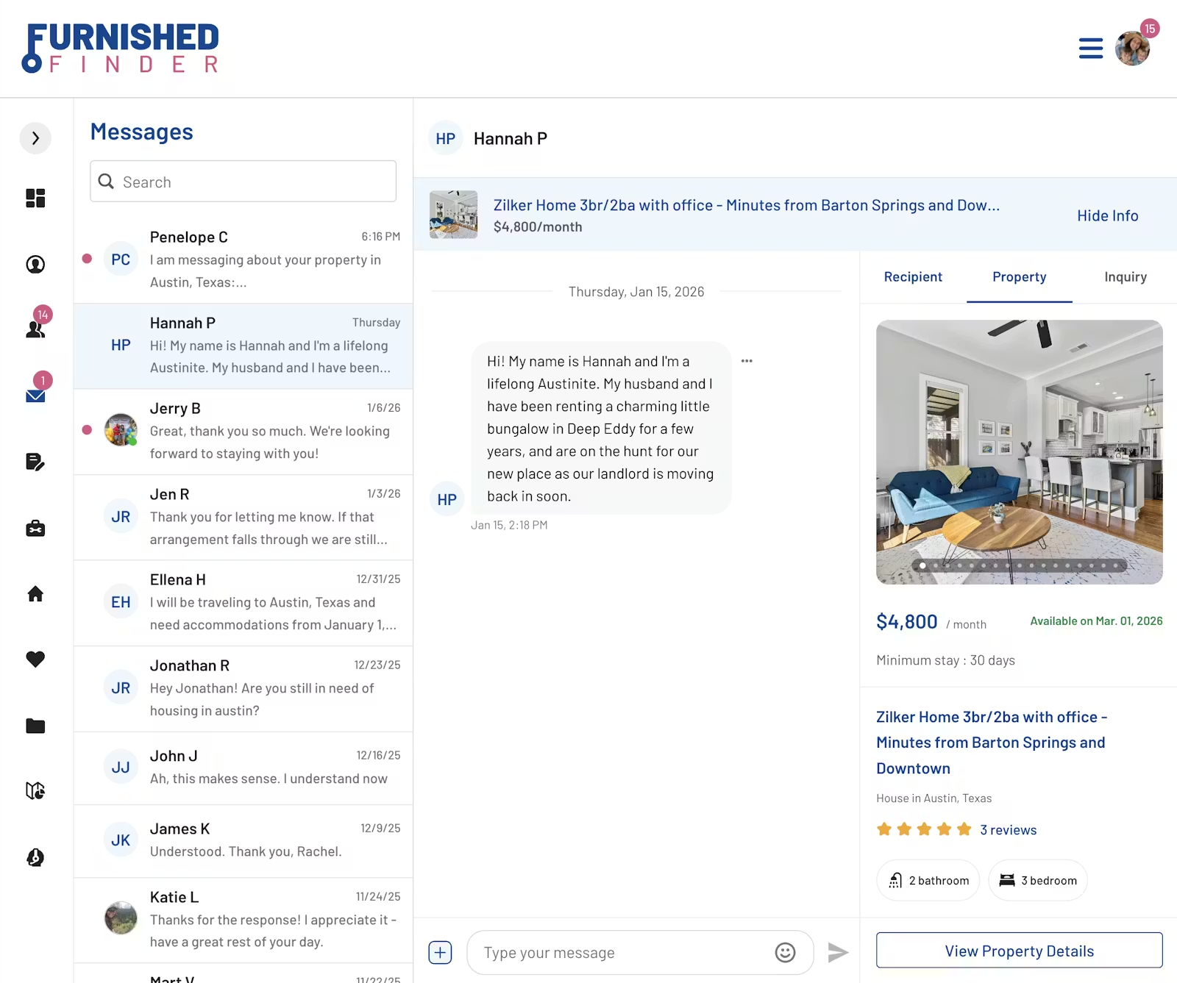Open leads with 14 notifications

35,330
